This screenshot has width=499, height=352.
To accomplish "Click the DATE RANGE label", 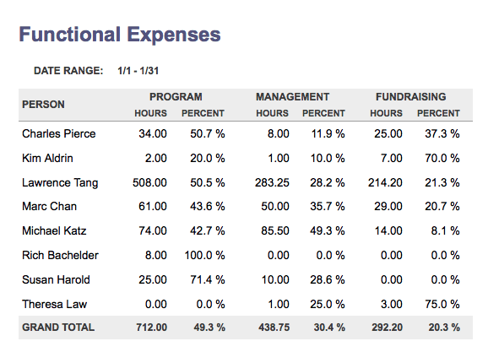I will click(x=68, y=71).
